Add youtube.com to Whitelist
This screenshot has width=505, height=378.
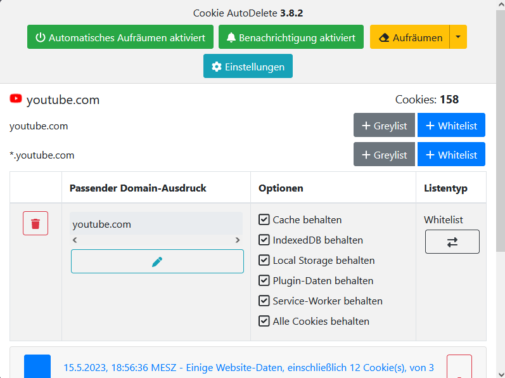(451, 126)
